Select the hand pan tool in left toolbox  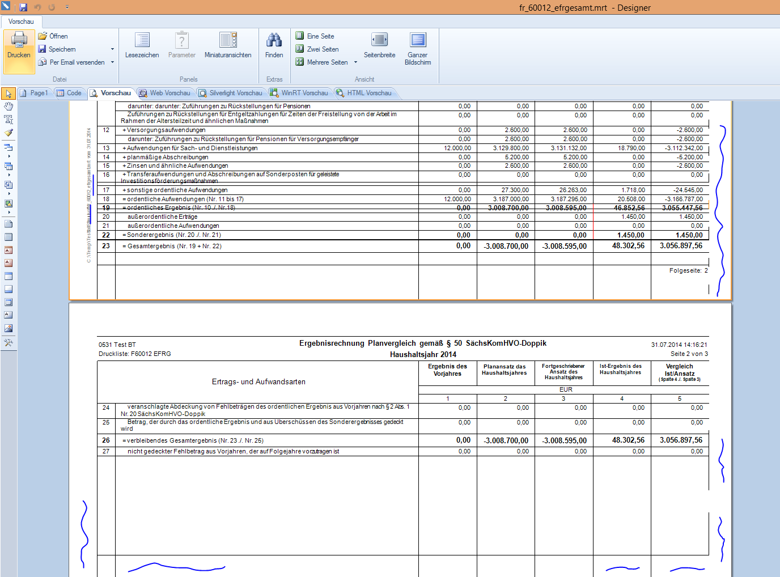[x=9, y=107]
